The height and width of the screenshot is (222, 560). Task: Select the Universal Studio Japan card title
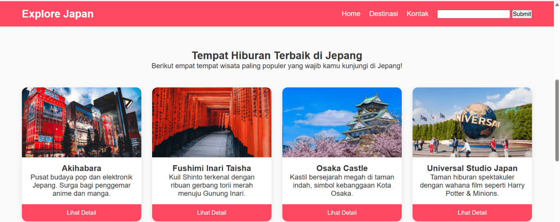point(472,168)
